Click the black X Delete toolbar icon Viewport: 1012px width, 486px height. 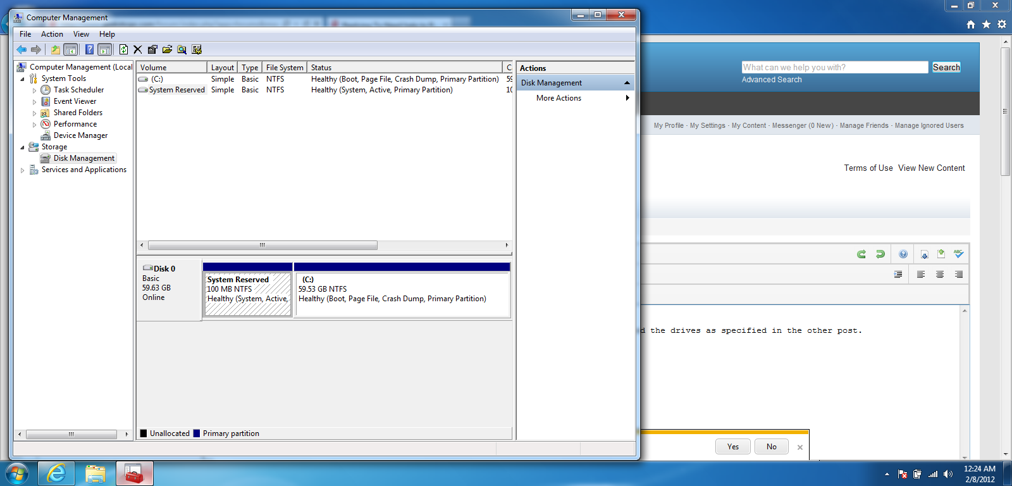tap(137, 49)
